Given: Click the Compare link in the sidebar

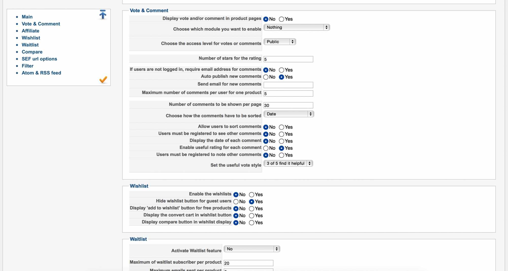Looking at the screenshot, I should click(x=32, y=52).
